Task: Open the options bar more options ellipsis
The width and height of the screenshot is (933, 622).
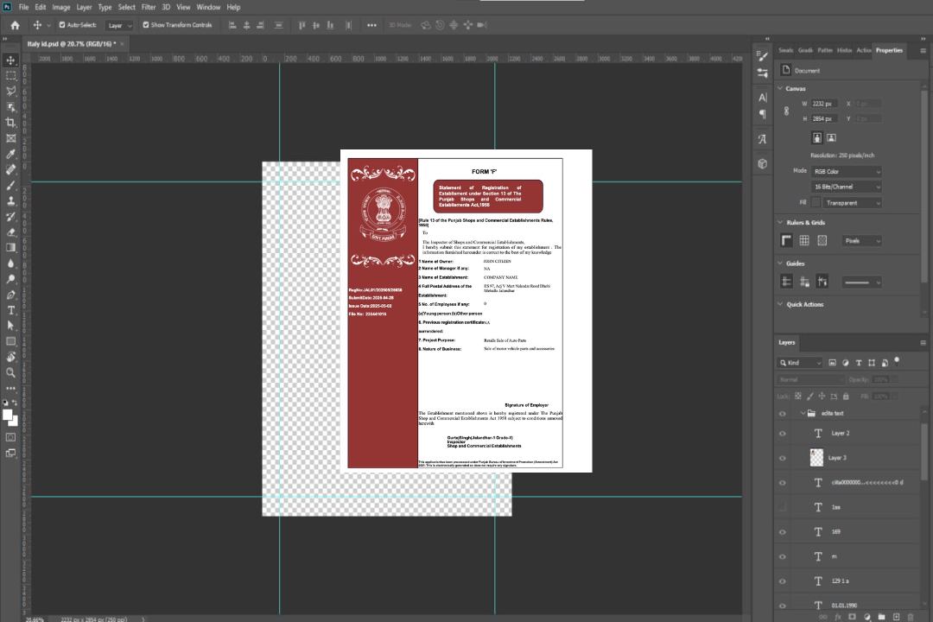Action: [371, 25]
